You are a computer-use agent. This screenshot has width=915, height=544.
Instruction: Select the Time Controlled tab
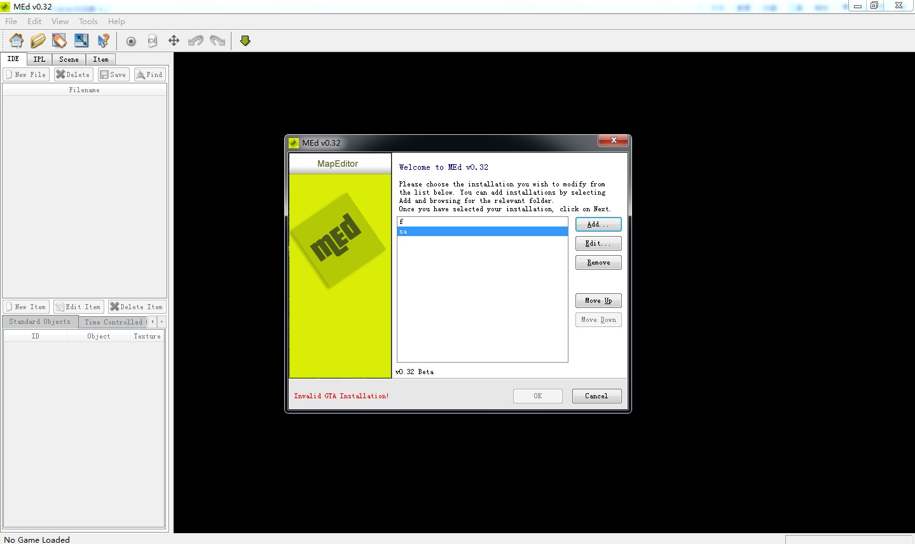point(113,322)
